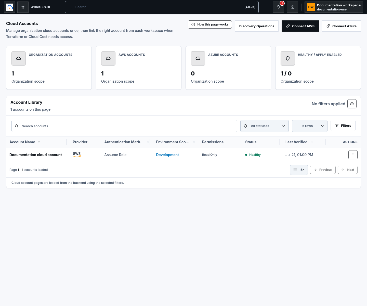Screen dimensions: 367x306
Task: Sort by Provider column arrow
Action: (91, 142)
